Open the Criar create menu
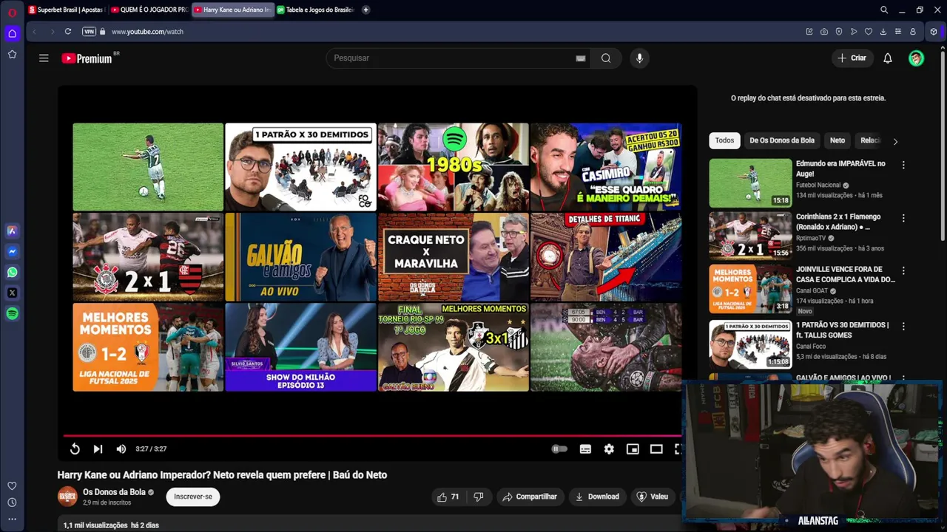 852,58
